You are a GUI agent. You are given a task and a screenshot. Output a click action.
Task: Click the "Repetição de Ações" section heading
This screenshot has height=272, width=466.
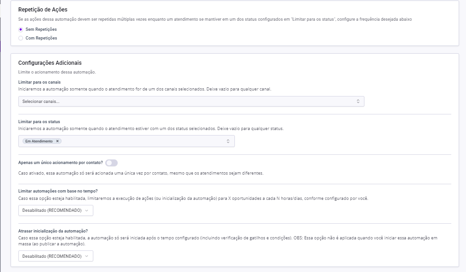[x=42, y=9]
